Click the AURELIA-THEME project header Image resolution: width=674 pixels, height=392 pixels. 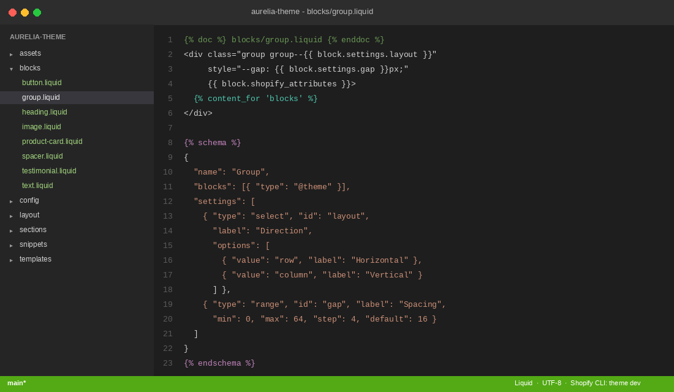click(38, 37)
